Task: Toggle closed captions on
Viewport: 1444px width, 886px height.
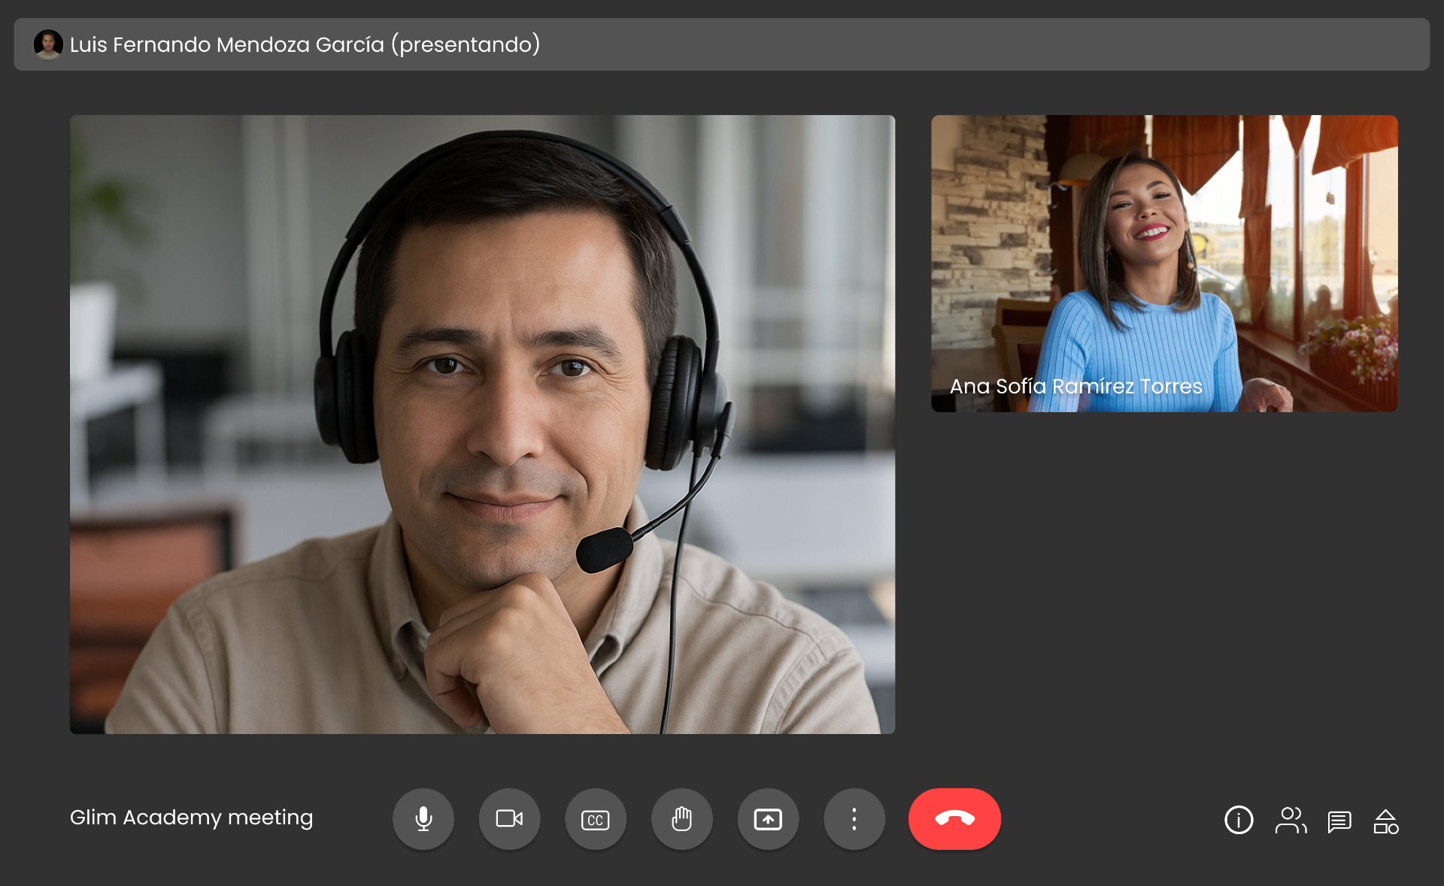Action: (x=596, y=819)
